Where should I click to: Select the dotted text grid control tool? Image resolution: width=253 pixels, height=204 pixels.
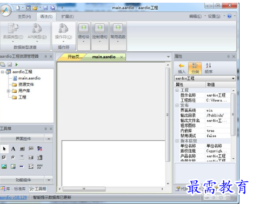39,166
